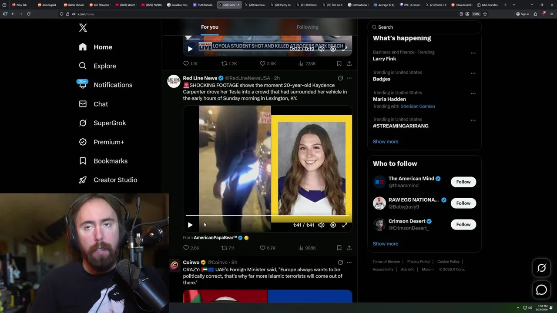Open more options for #STREAMINGARIRANG trend
This screenshot has width=557, height=313.
click(x=473, y=120)
